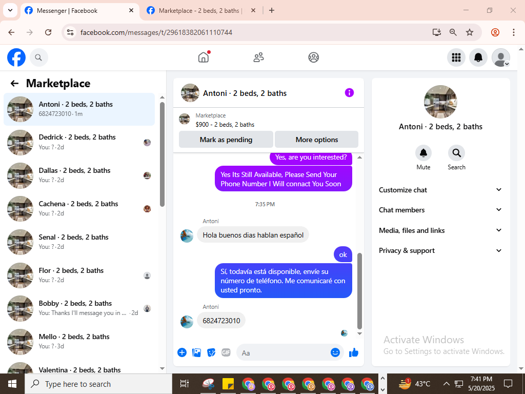This screenshot has width=525, height=394.
Task: Choose a sticker icon
Action: [211, 352]
